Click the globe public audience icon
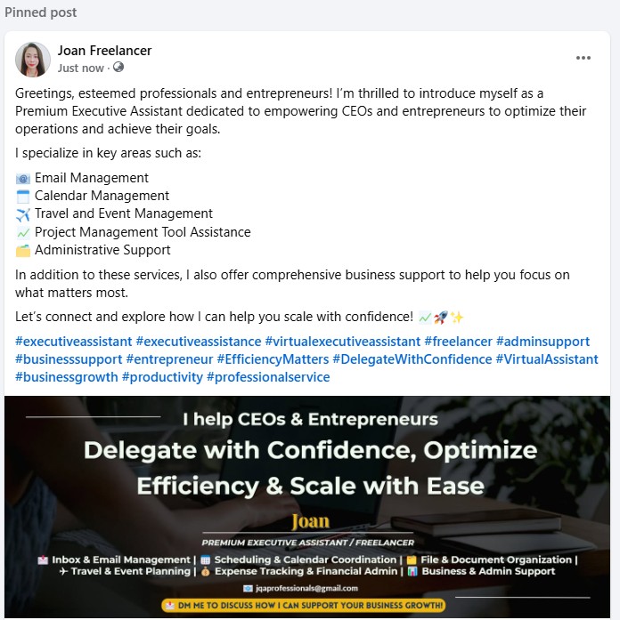This screenshot has width=620, height=620. click(118, 68)
